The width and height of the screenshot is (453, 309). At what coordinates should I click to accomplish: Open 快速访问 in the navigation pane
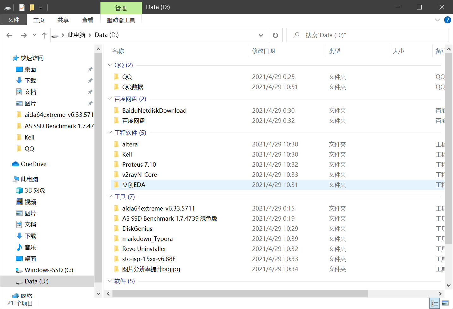click(x=32, y=58)
